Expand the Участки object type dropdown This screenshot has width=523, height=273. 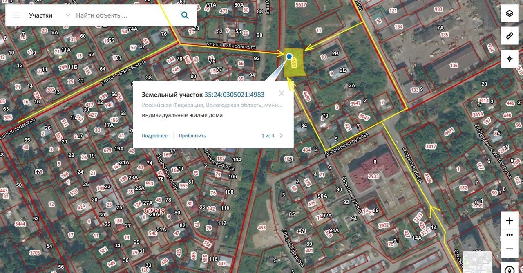(67, 15)
